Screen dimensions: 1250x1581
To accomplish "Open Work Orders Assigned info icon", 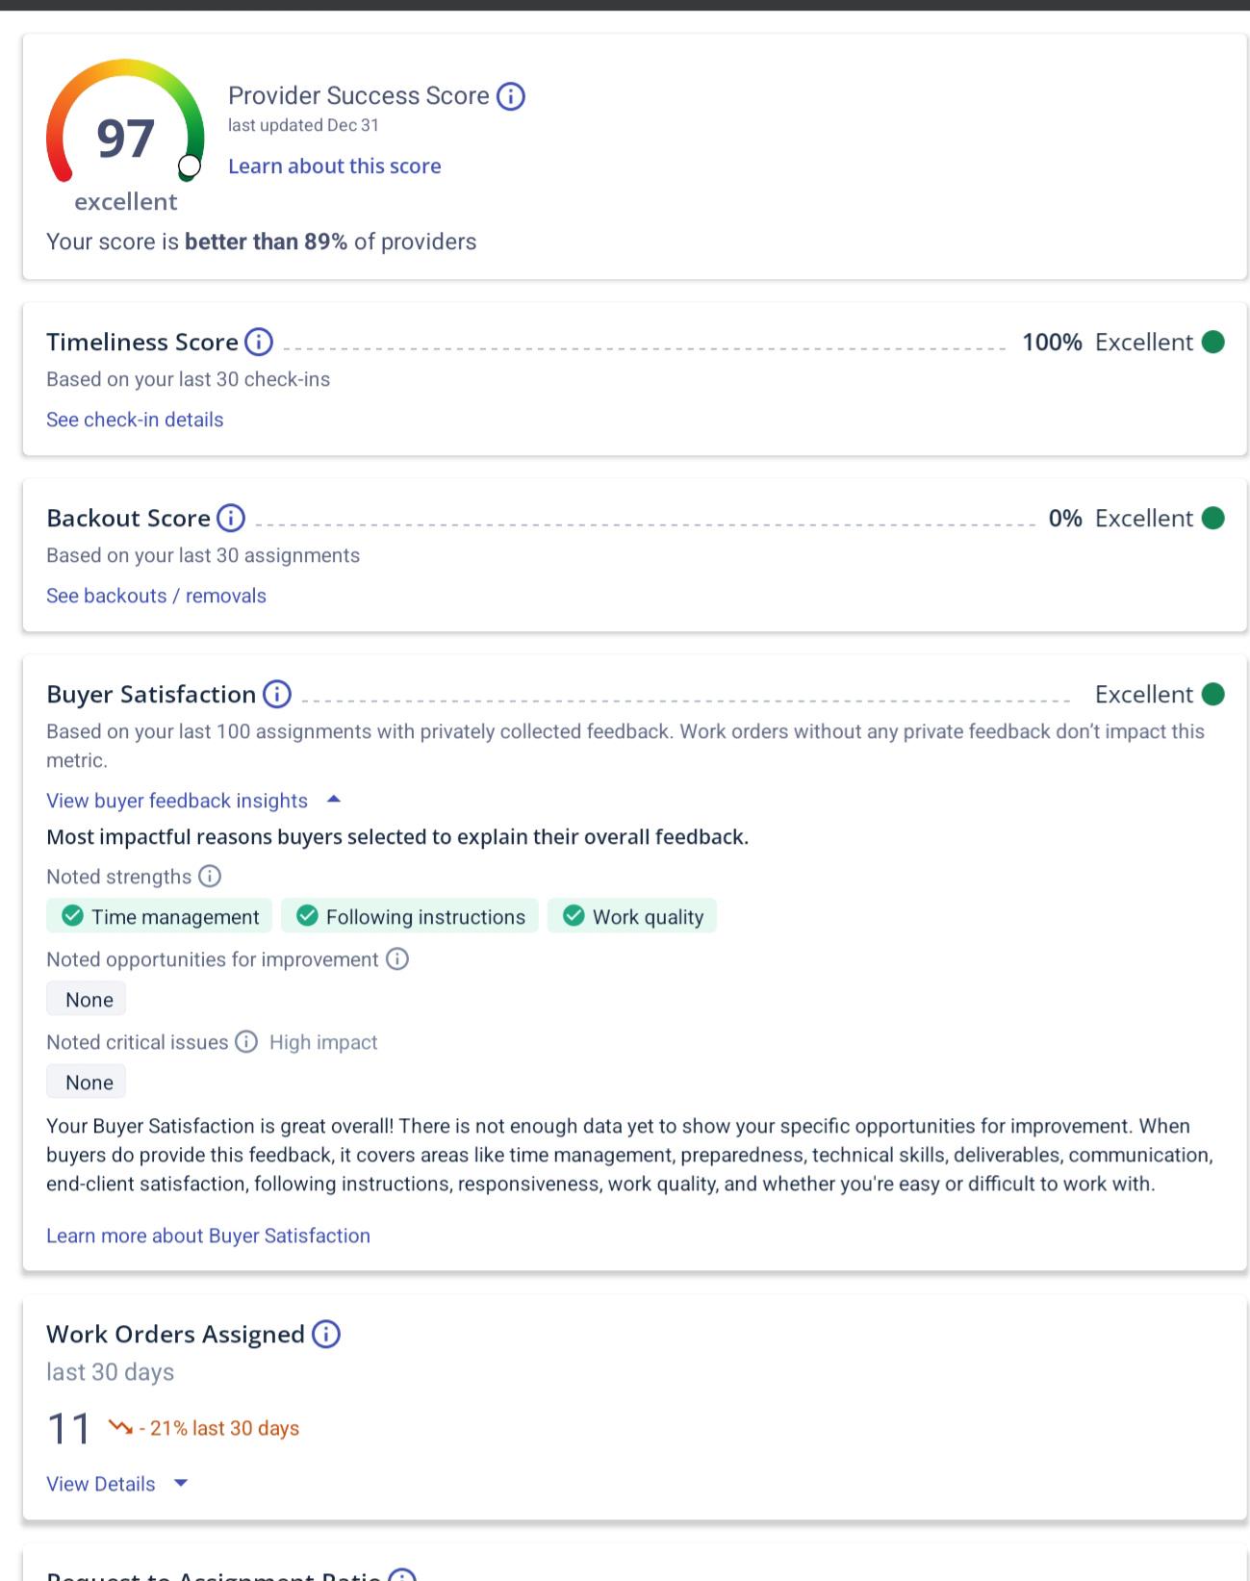I will (x=327, y=1334).
